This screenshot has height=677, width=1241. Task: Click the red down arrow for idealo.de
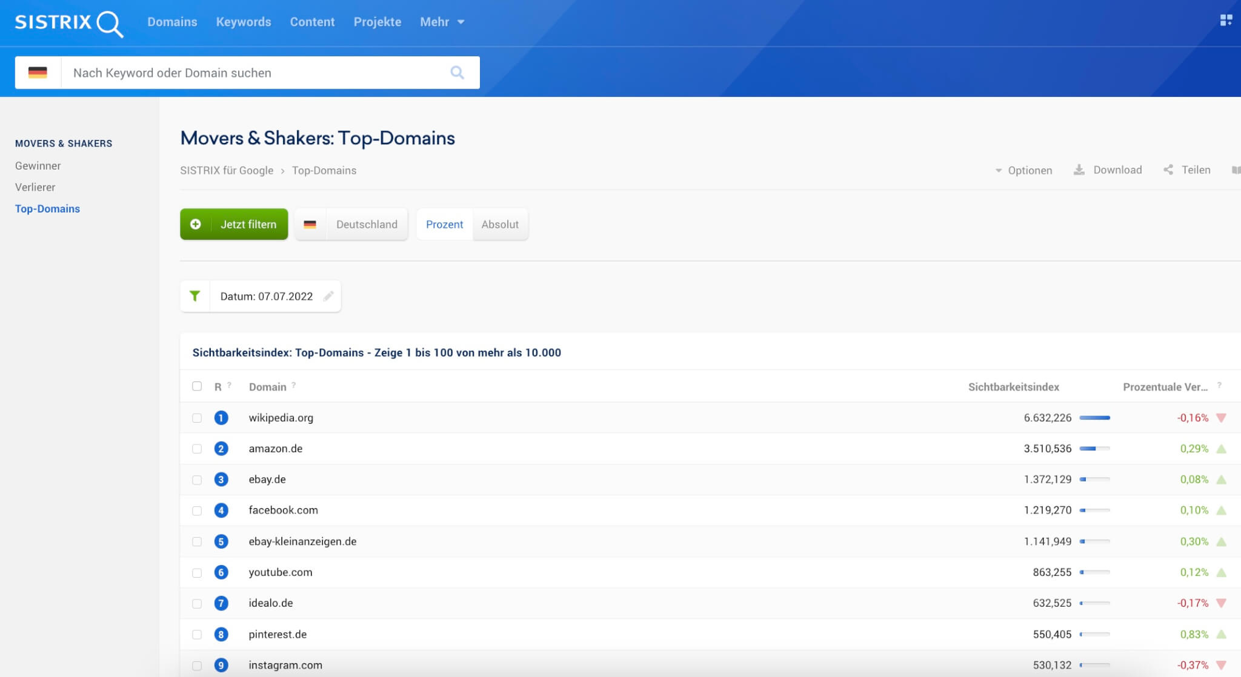pyautogui.click(x=1221, y=603)
